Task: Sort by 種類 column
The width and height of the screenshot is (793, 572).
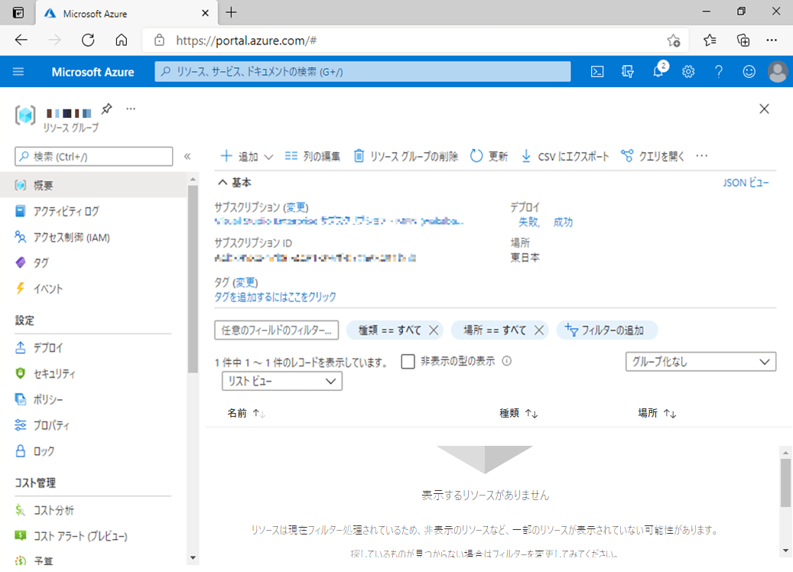Action: pos(518,413)
